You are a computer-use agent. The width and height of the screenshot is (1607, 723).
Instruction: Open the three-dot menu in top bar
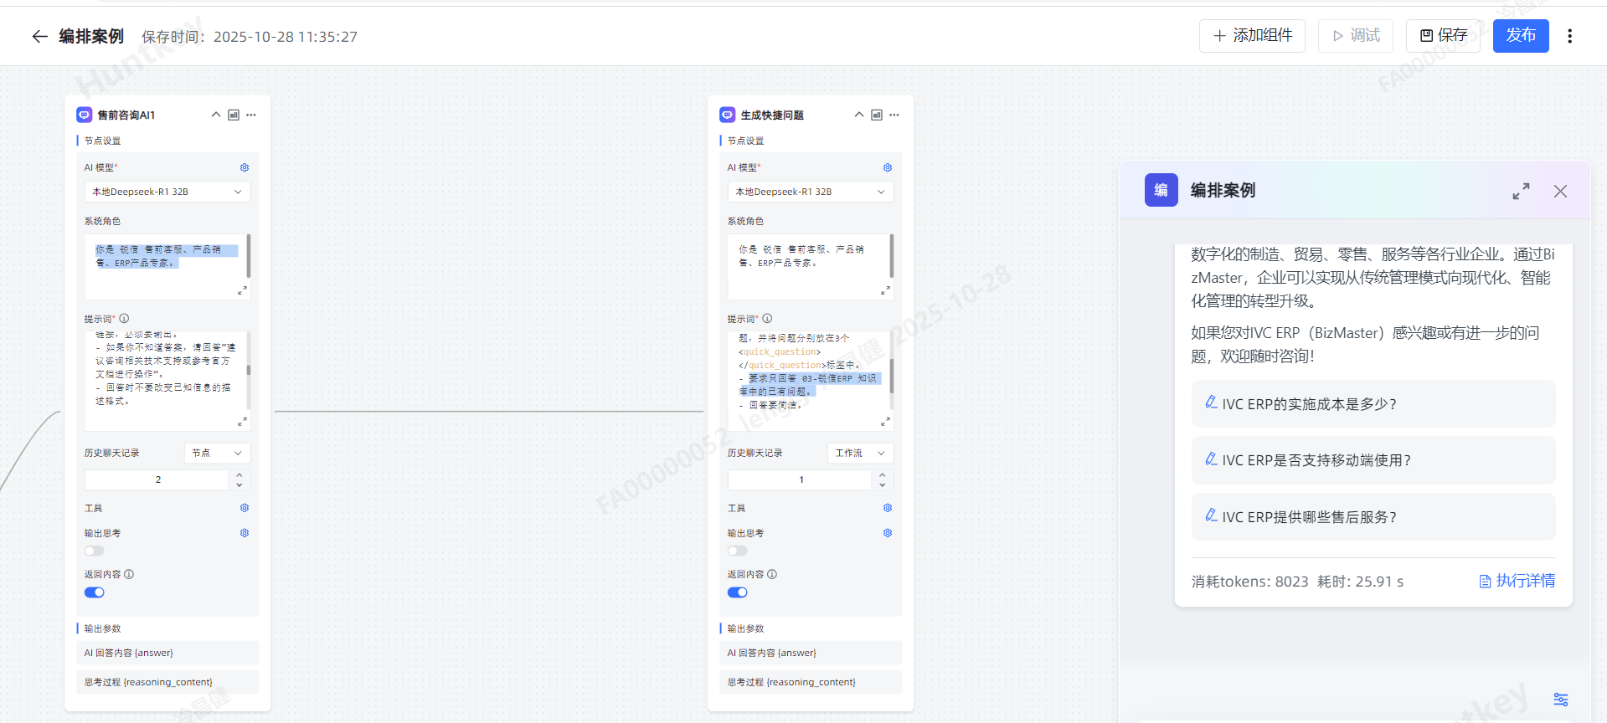(1569, 36)
